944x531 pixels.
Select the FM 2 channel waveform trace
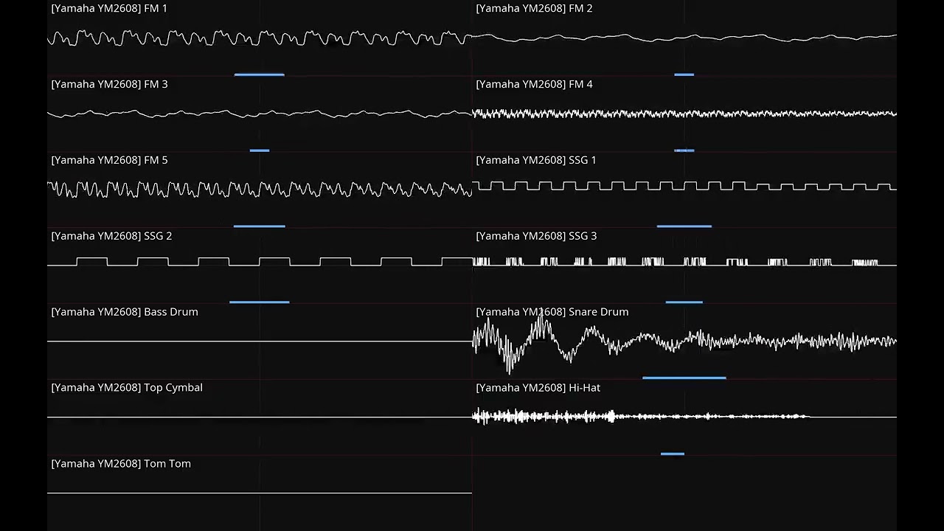point(684,37)
